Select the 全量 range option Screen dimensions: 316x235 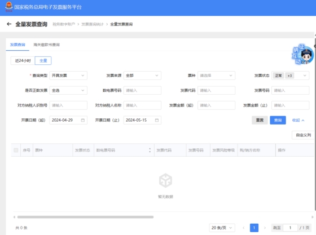click(43, 60)
